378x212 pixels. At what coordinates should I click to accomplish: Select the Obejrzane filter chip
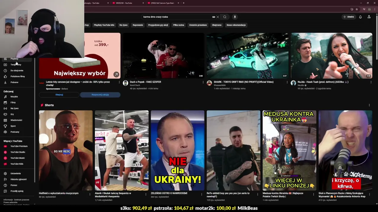pos(217,25)
